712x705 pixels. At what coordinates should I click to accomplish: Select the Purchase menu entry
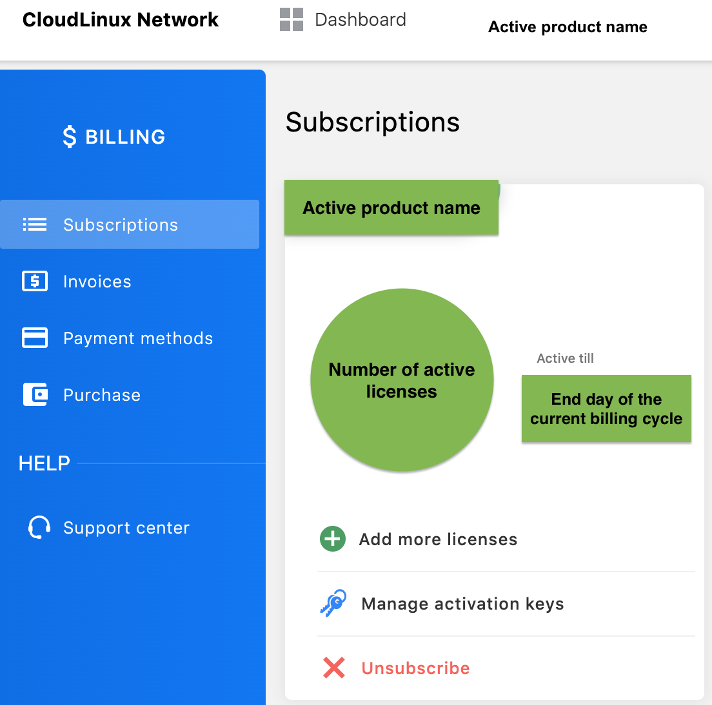(x=102, y=395)
